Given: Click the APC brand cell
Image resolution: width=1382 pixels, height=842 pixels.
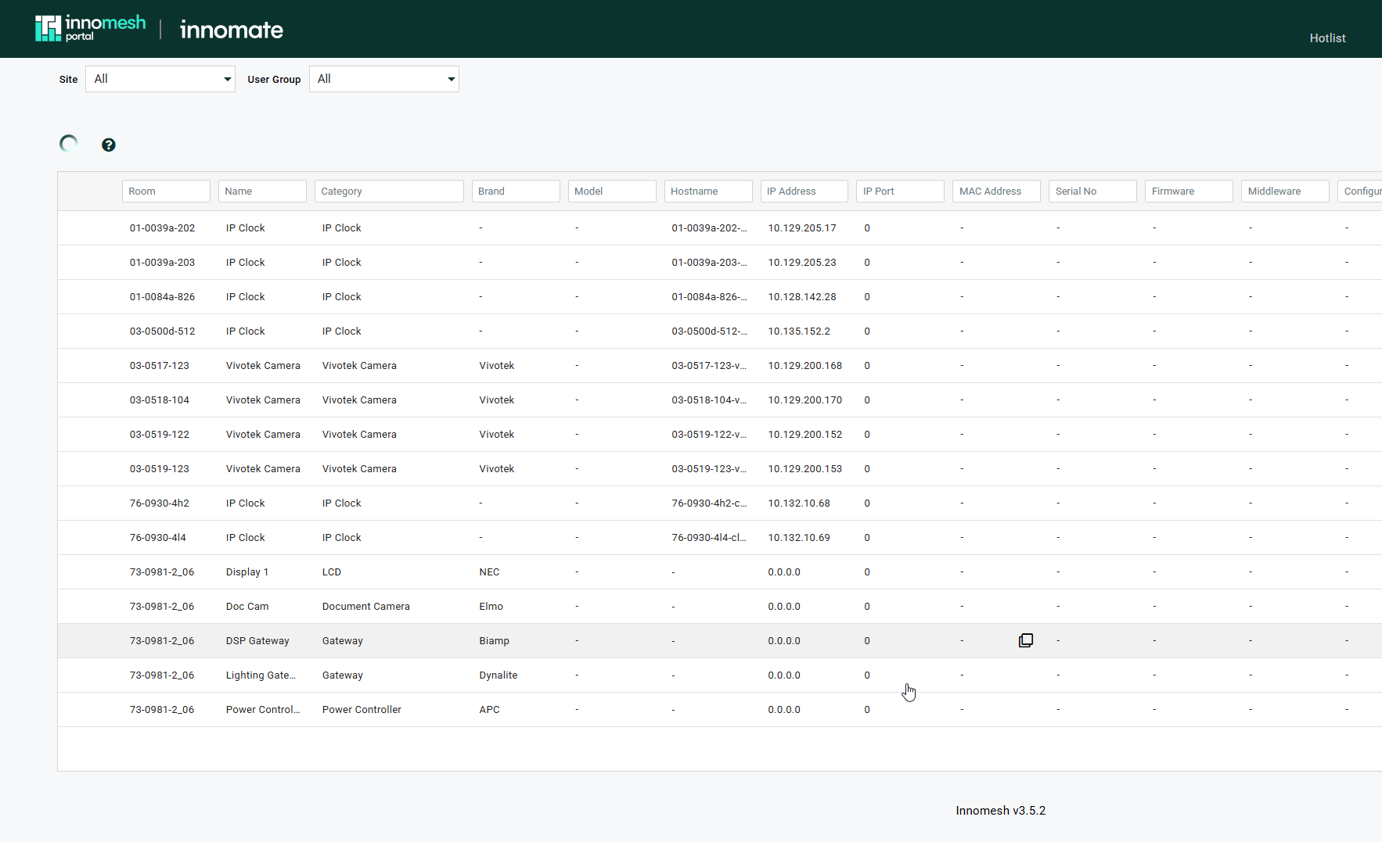Looking at the screenshot, I should click(x=489, y=710).
